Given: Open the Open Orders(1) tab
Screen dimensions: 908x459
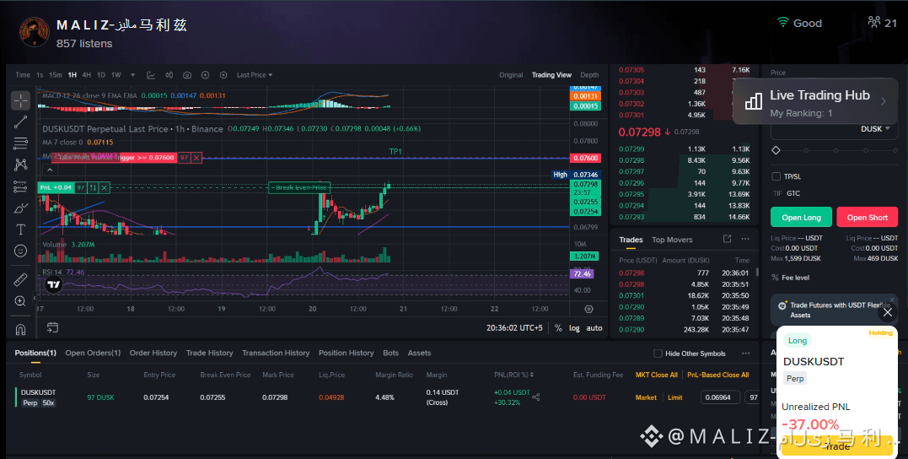Looking at the screenshot, I should pyautogui.click(x=93, y=353).
